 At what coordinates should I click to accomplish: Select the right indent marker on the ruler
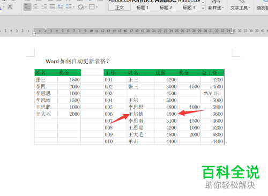(232, 32)
